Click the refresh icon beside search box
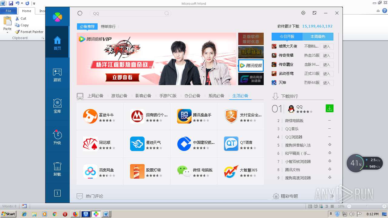The height and width of the screenshot is (218, 388). tap(80, 13)
